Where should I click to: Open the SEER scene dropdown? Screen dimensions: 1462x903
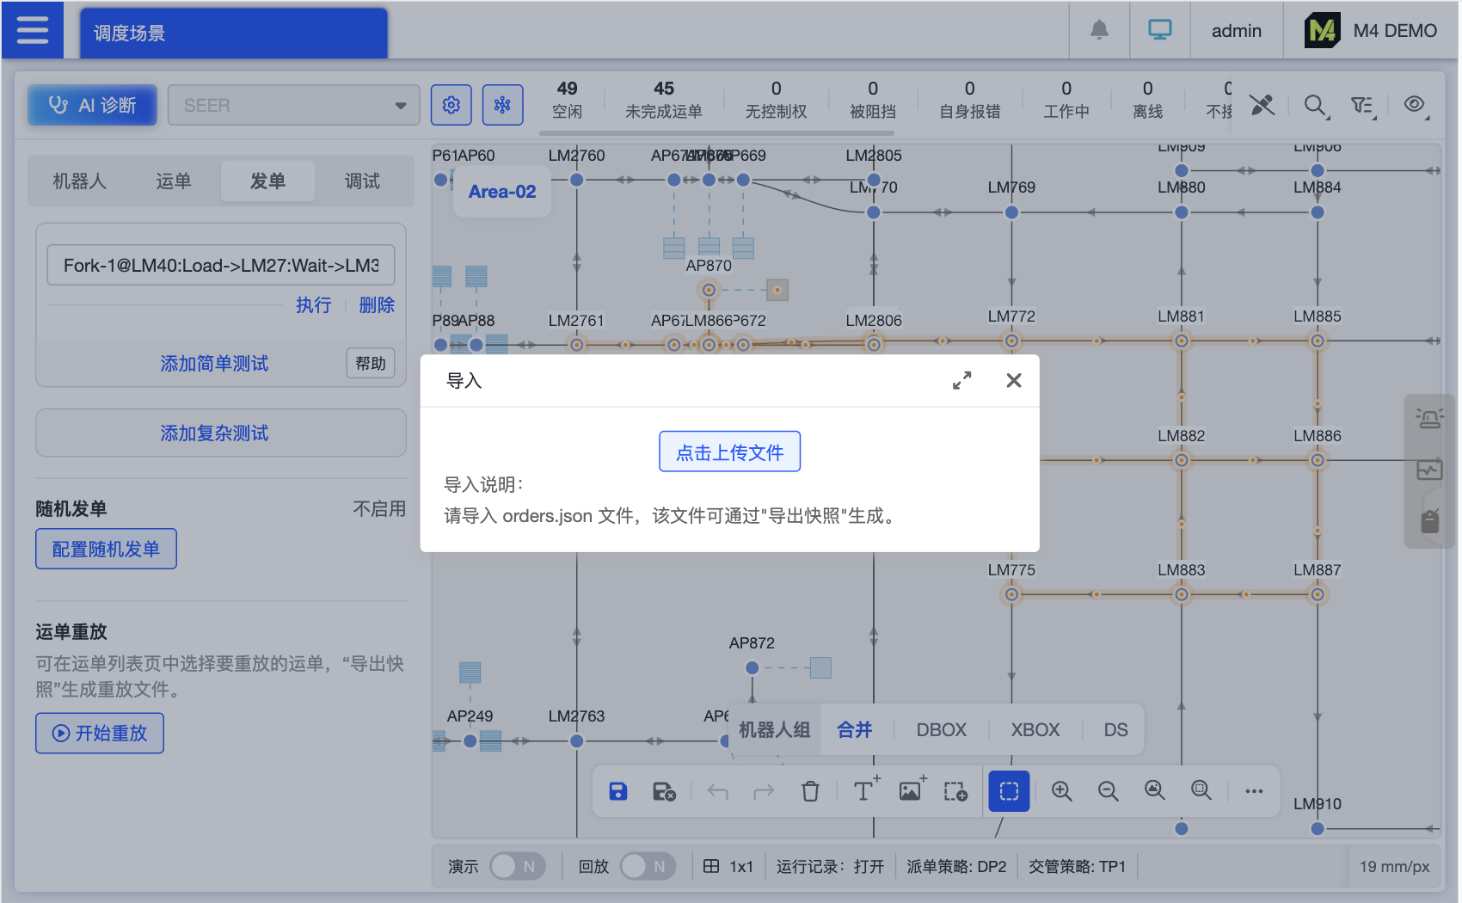coord(293,104)
